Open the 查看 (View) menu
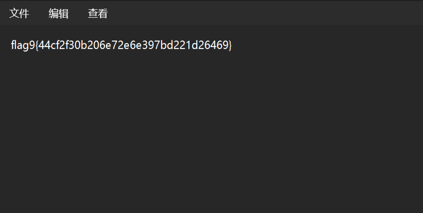This screenshot has height=213, width=423. tap(97, 14)
